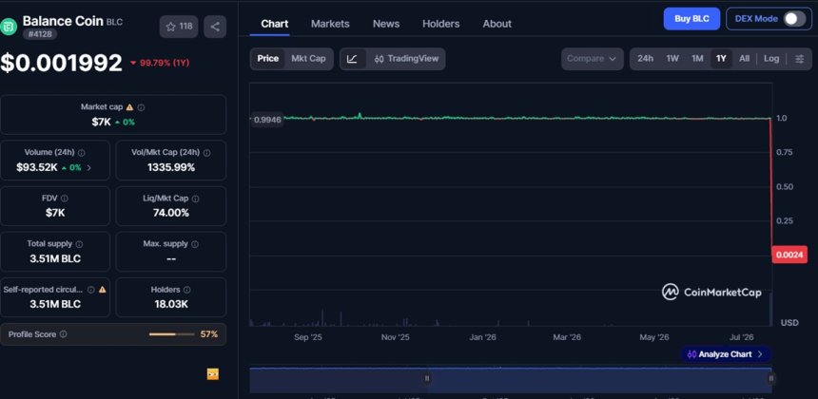Click the 74.00% Liq/Mkt Cap value
Screen dimensions: 818x399
pyautogui.click(x=171, y=213)
